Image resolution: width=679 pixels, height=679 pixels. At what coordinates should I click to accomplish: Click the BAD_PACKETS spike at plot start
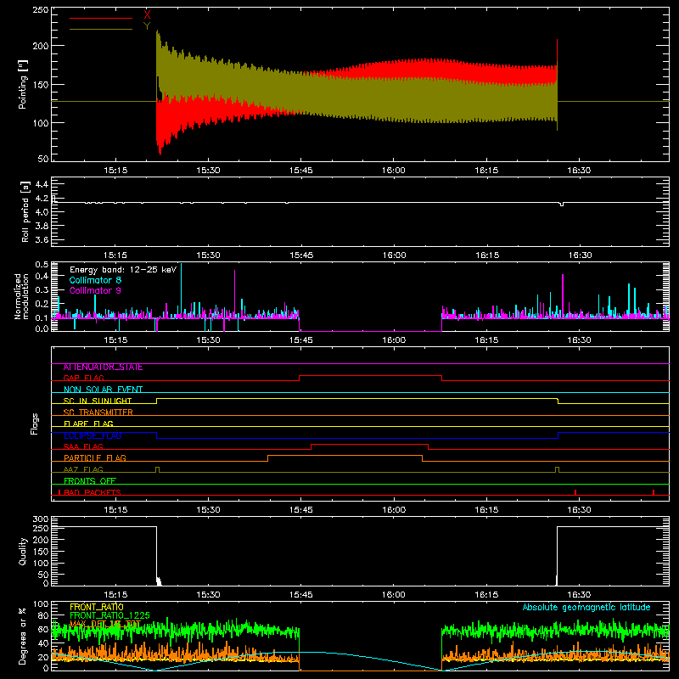click(59, 492)
